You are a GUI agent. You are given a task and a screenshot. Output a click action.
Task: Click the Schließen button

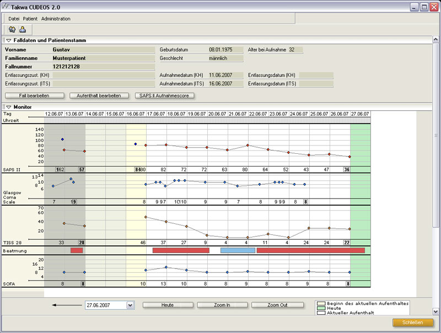tap(412, 323)
